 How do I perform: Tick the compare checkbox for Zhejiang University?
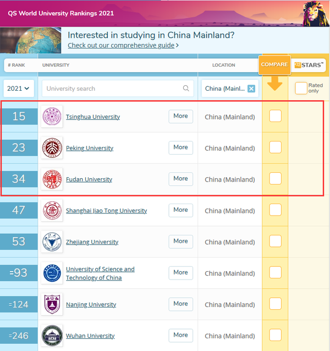[x=275, y=242]
